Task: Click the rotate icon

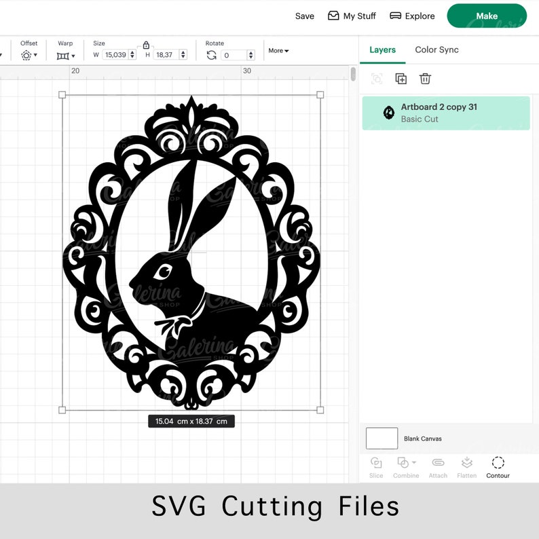Action: click(211, 55)
